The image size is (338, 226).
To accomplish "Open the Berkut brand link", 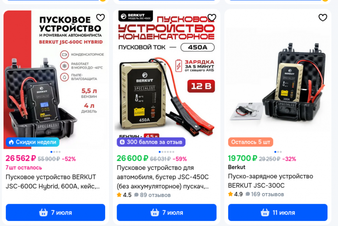I will (237, 167).
